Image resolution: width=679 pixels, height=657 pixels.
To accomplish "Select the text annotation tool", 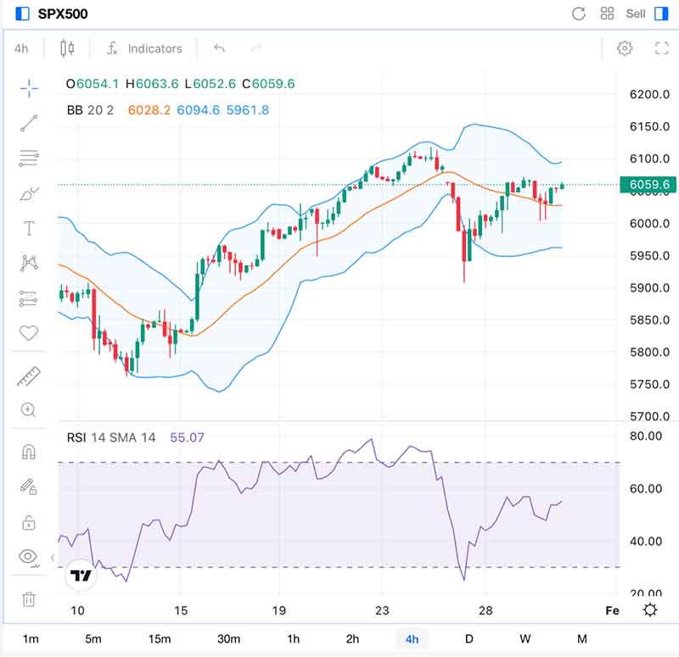I will [x=29, y=228].
